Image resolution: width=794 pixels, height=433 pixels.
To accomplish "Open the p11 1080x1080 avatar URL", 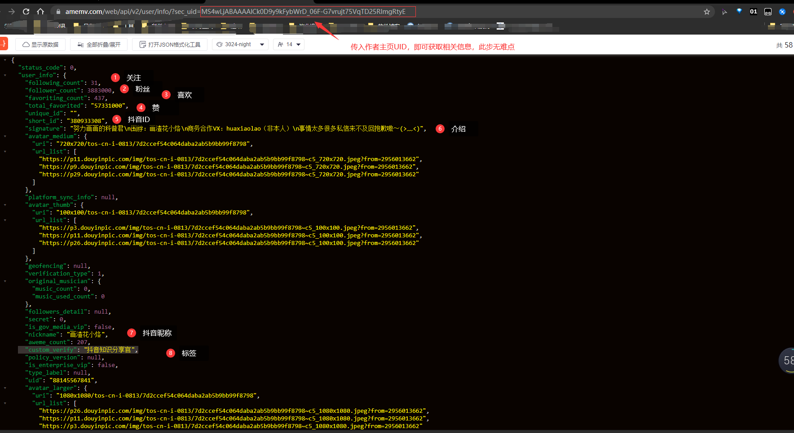I will (233, 418).
